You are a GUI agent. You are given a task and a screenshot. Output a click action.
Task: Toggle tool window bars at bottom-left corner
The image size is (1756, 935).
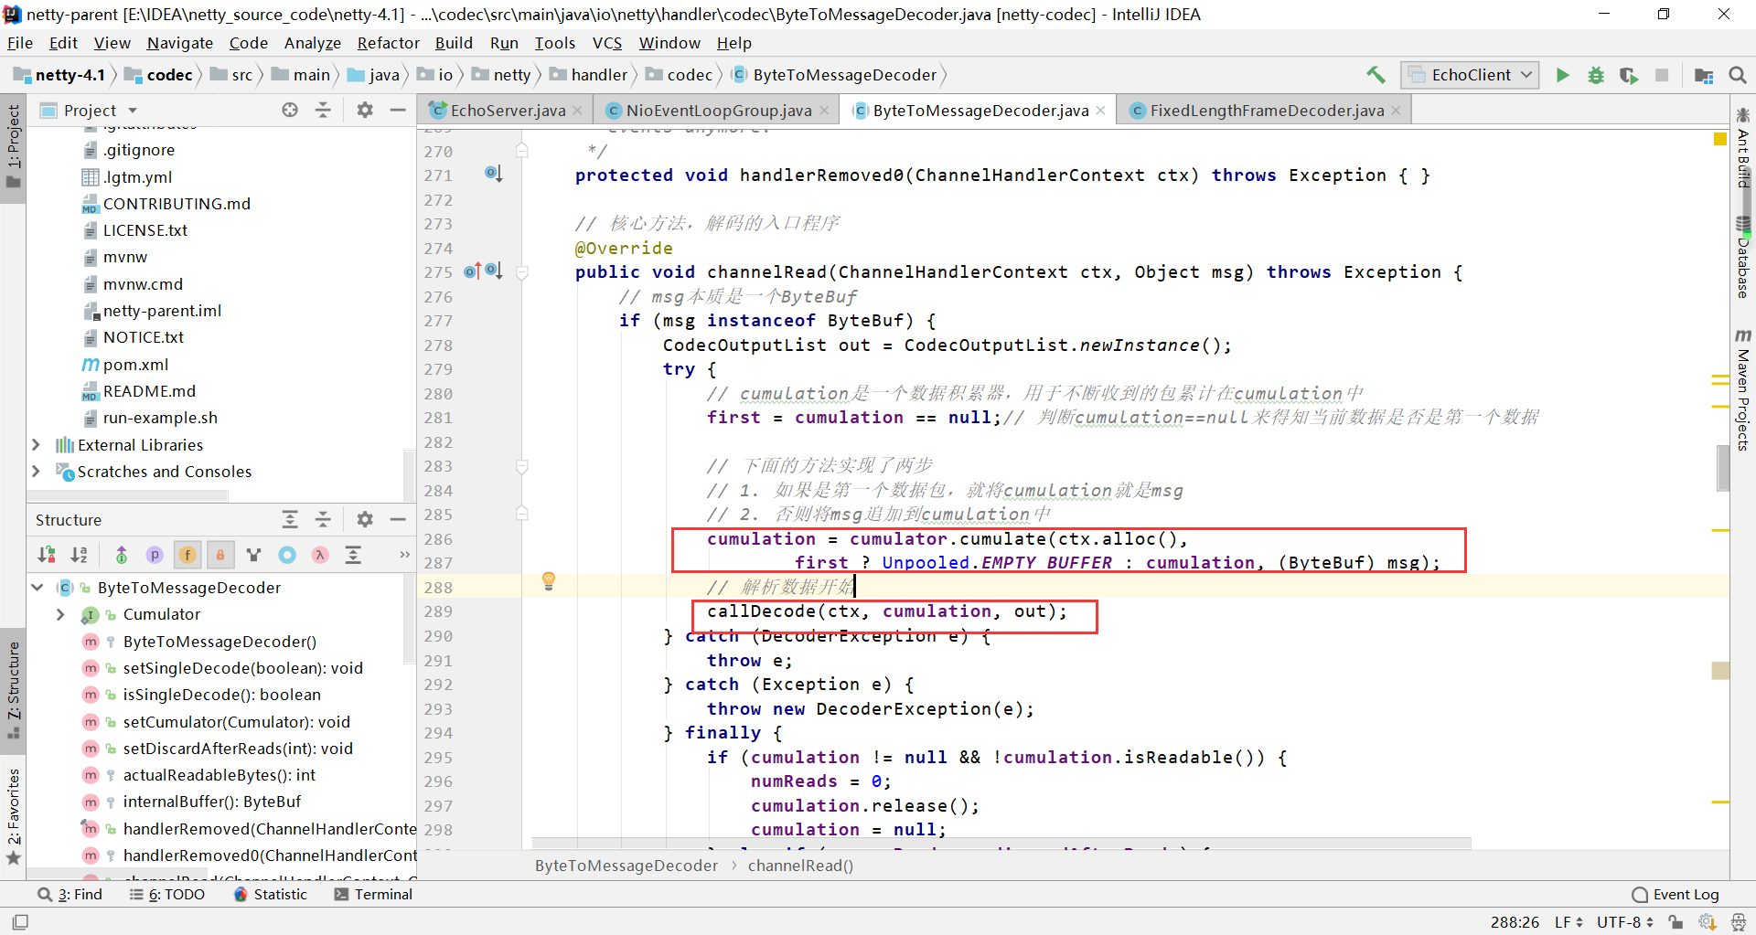coord(20,921)
